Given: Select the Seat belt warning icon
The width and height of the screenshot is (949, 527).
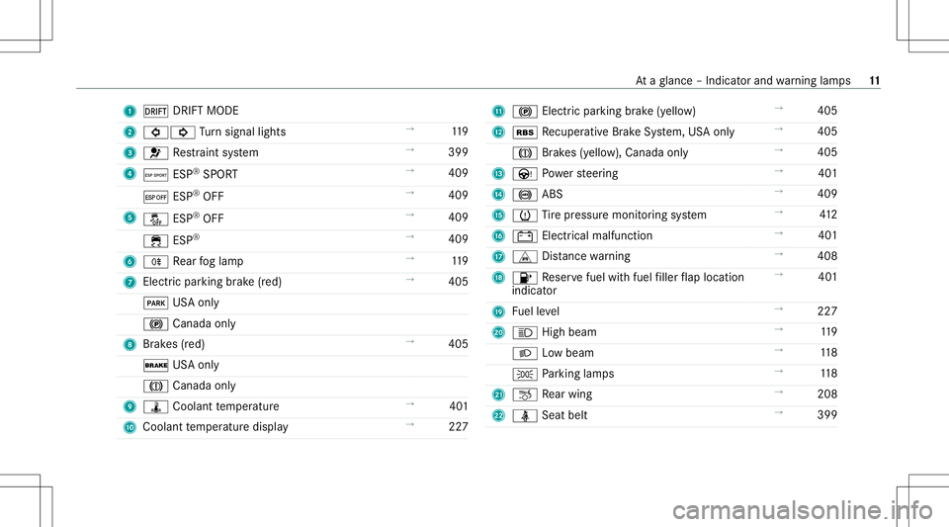Looking at the screenshot, I should coord(525,415).
